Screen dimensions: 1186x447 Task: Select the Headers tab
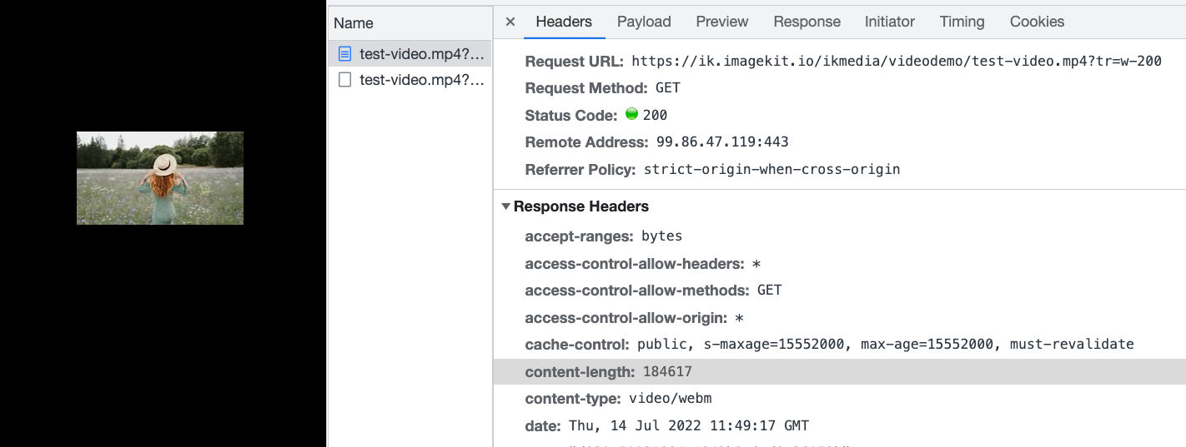(564, 22)
